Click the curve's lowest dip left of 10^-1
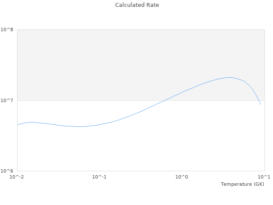This screenshot has width=273, height=205. click(x=79, y=126)
